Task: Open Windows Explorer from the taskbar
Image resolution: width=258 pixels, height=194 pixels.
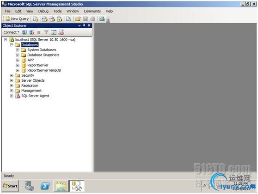Action: coord(61,186)
